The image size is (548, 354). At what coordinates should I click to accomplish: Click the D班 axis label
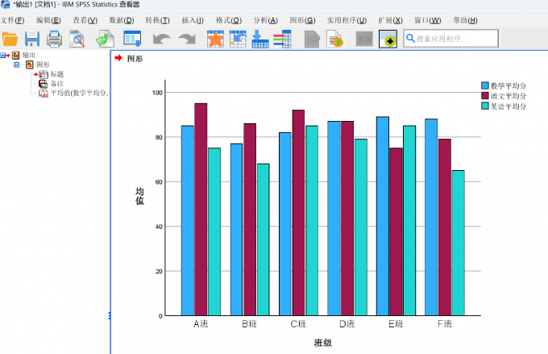347,324
